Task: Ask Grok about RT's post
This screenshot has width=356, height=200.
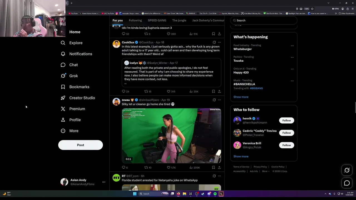Action: [214, 176]
